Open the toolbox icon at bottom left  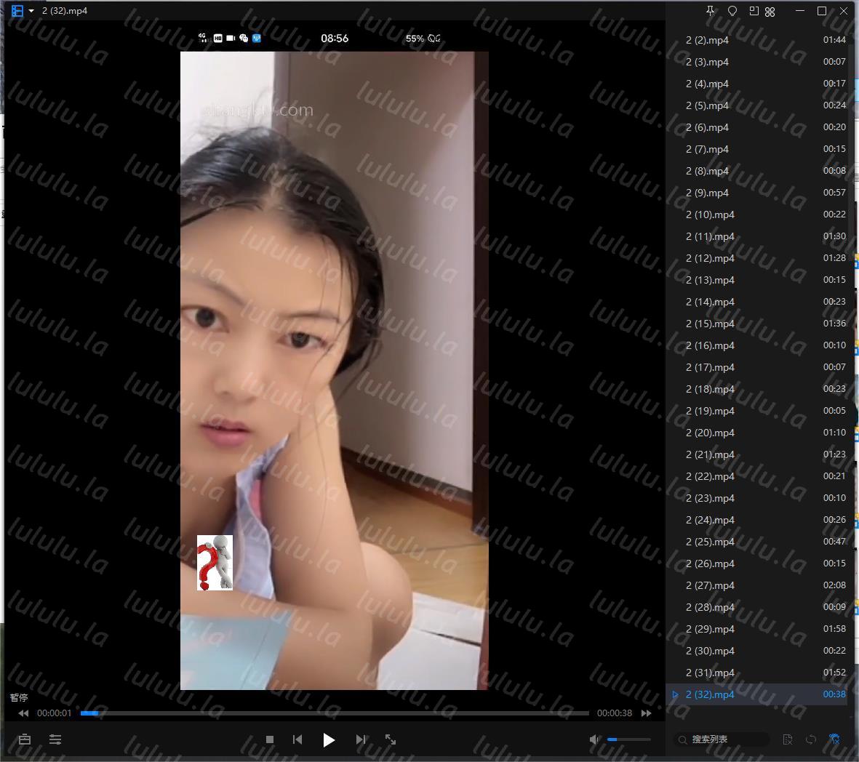pos(25,739)
